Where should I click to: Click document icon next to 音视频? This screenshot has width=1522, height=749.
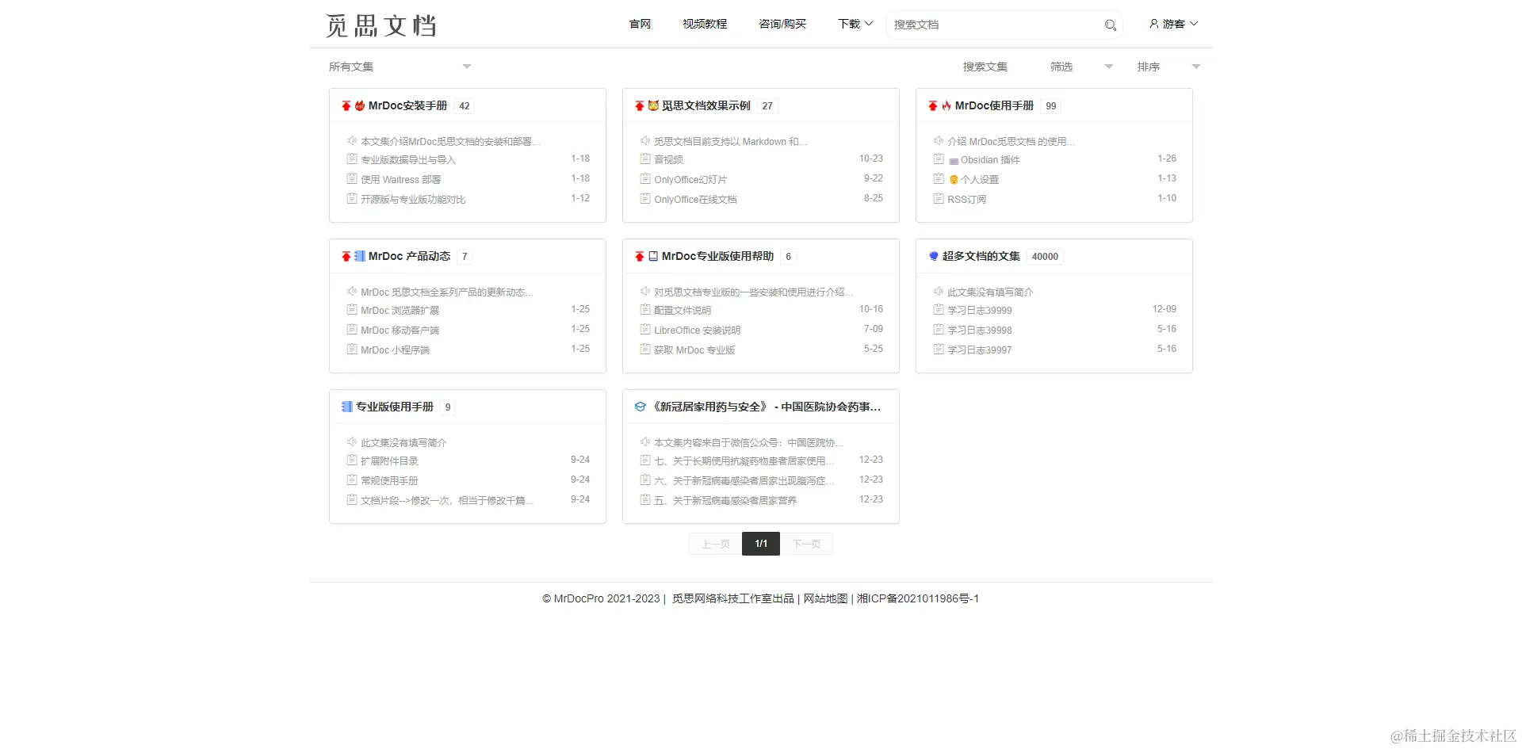point(645,159)
